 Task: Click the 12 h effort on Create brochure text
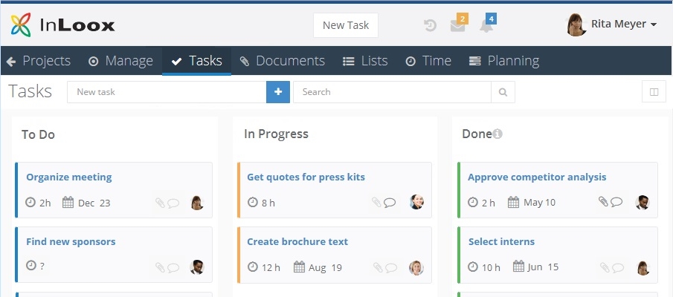pos(264,267)
